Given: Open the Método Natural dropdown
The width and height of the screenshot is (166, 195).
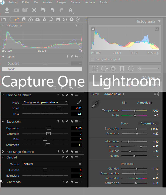Looking at the screenshot, I should click(52, 164).
